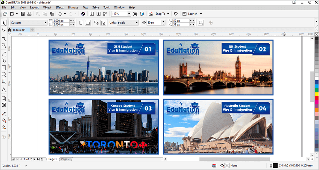This screenshot has height=170, width=319.
Task: Click the Search content icon
Action: pyautogui.click(x=83, y=14)
